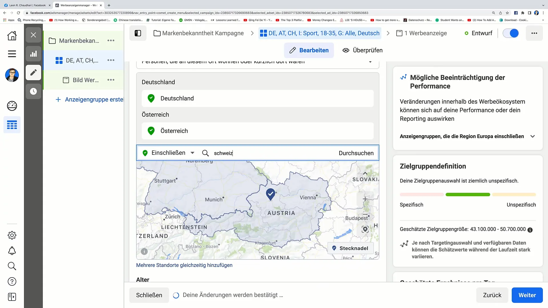548x308 pixels.
Task: Open the clock history panel icon
Action: click(x=33, y=91)
